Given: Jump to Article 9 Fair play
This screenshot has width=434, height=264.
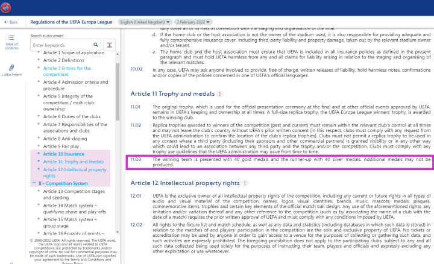Looking at the screenshot, I should [61, 146].
